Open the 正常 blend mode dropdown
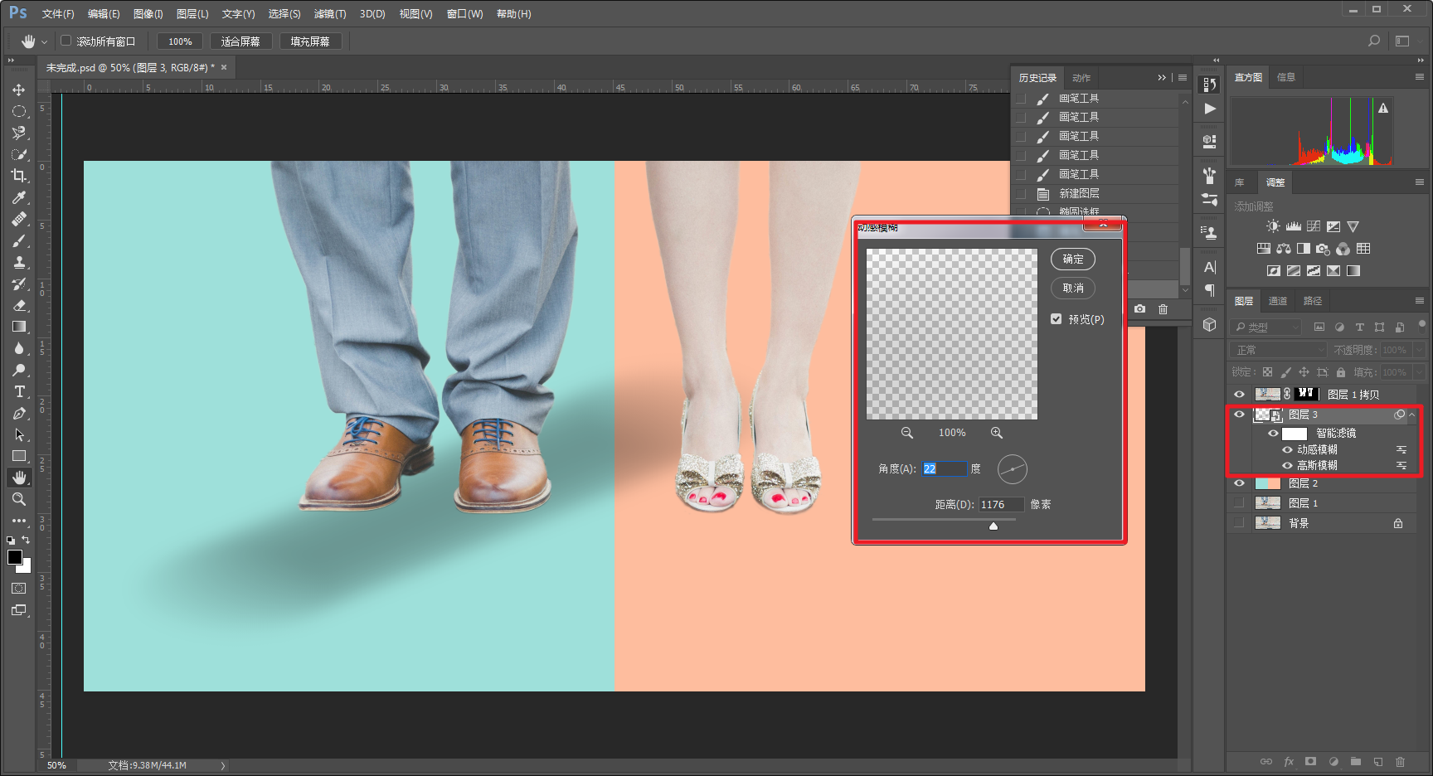This screenshot has width=1433, height=776. click(x=1279, y=350)
